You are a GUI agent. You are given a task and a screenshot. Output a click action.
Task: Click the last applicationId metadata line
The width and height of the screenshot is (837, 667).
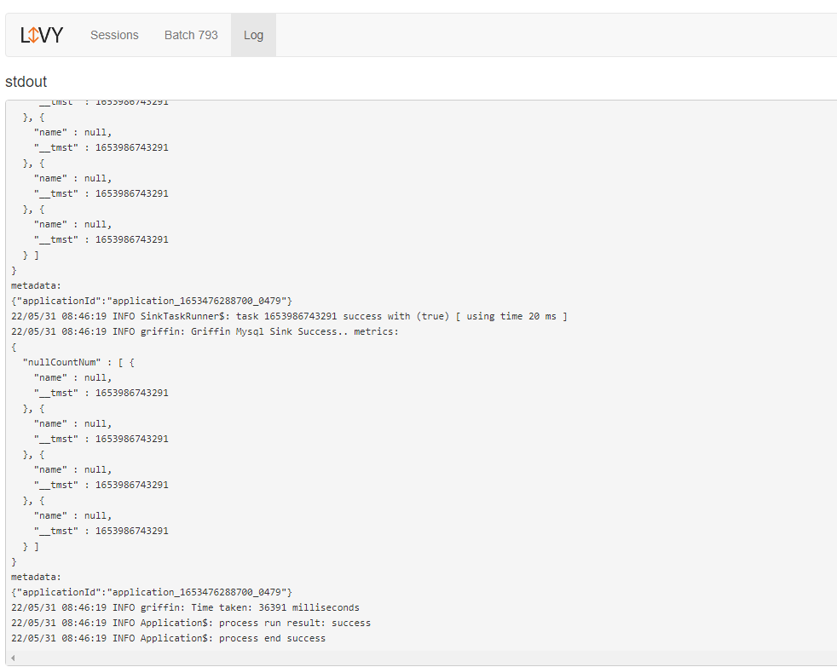pos(152,592)
